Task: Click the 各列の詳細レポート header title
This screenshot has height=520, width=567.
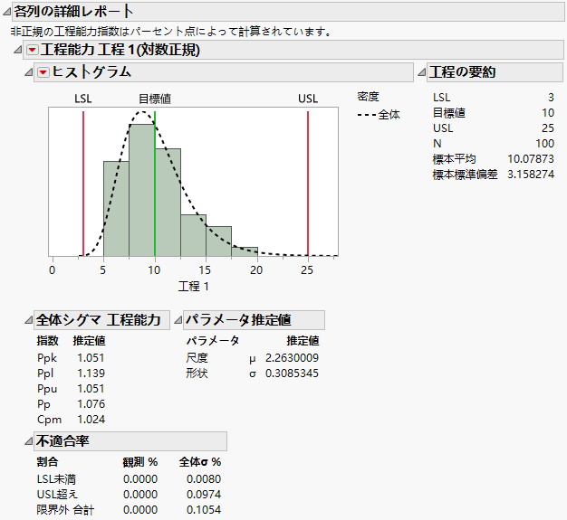Action: (x=73, y=12)
